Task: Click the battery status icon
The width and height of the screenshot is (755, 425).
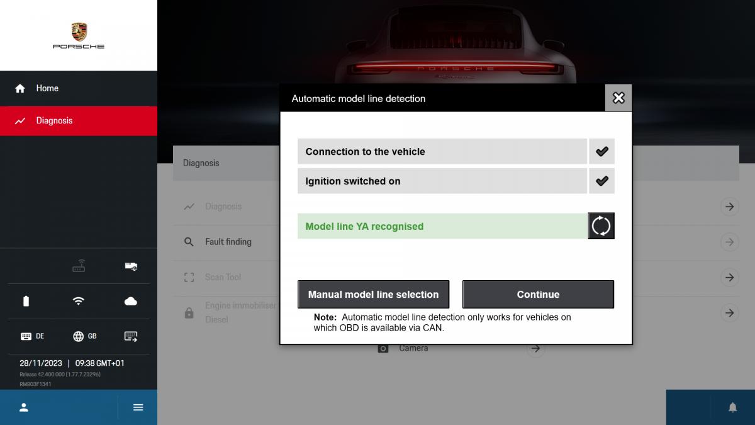Action: tap(26, 301)
